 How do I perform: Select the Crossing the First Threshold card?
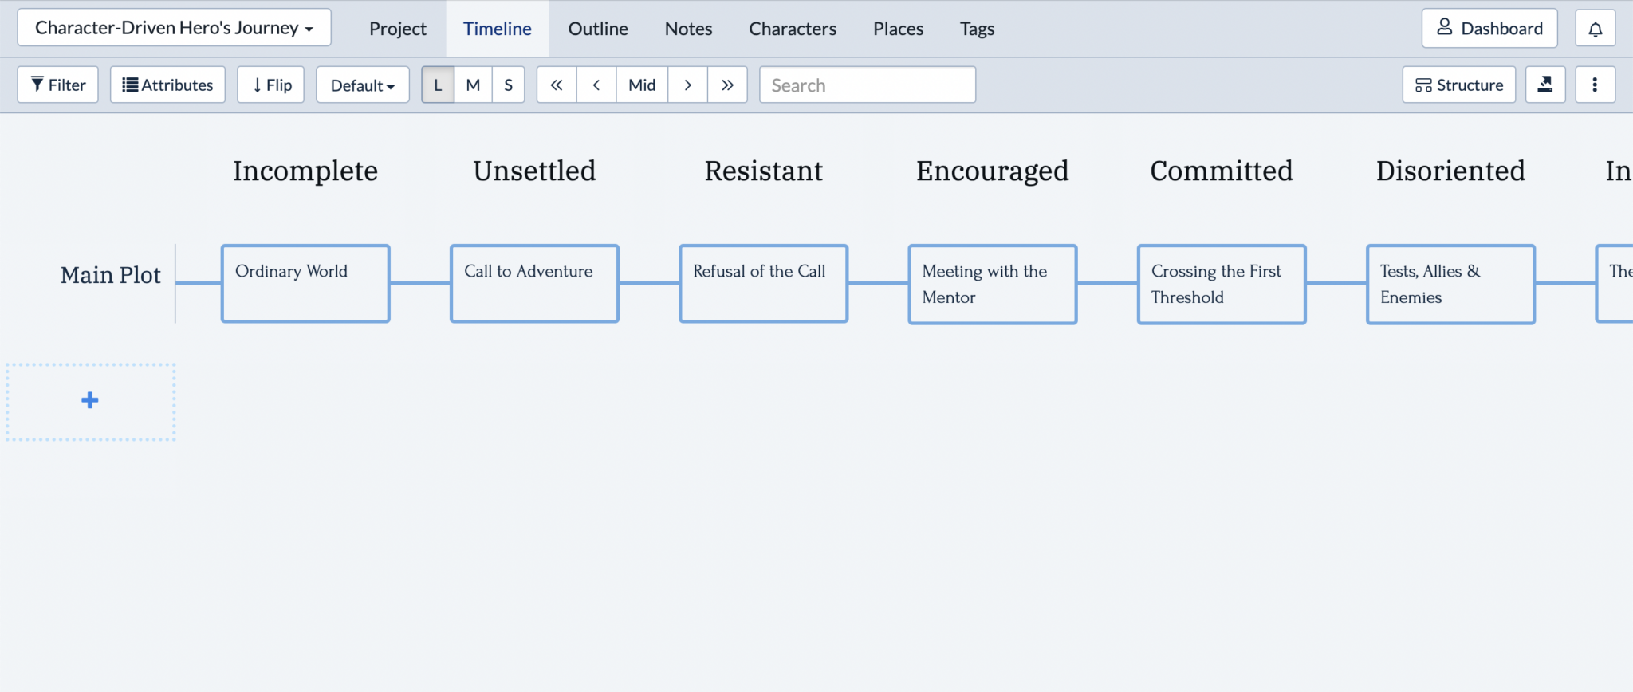coord(1221,284)
